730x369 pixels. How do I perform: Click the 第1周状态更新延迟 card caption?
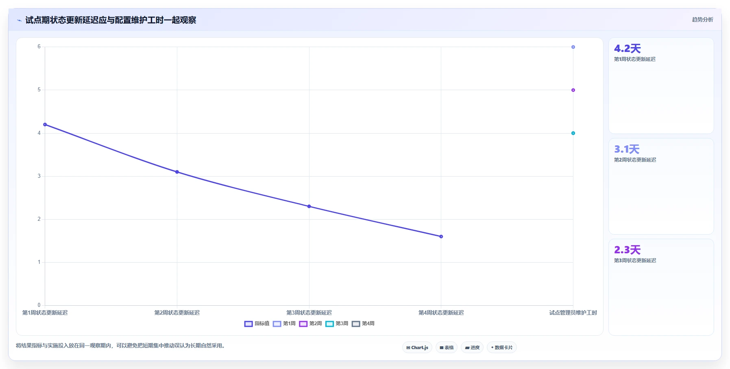point(634,59)
